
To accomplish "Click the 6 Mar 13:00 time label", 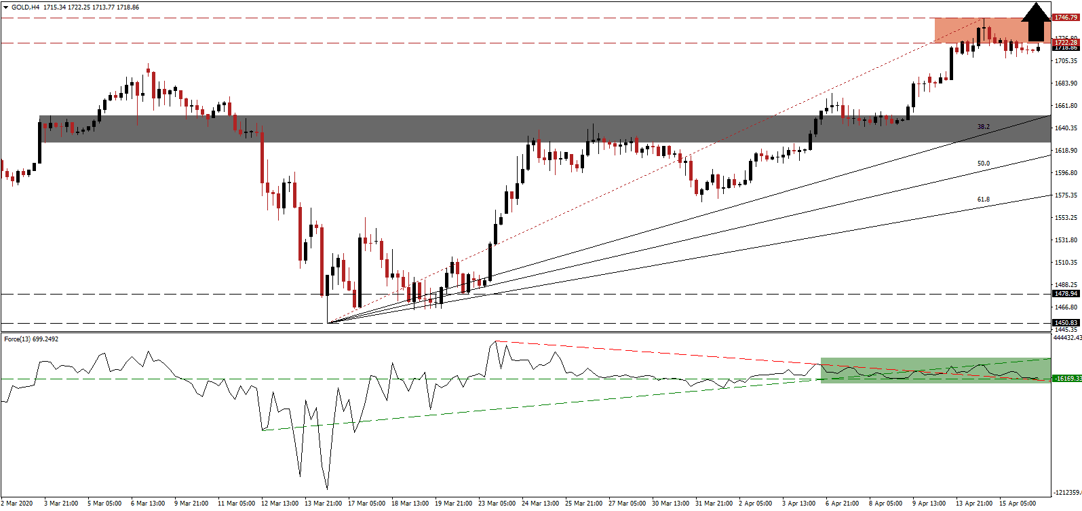I will (148, 504).
